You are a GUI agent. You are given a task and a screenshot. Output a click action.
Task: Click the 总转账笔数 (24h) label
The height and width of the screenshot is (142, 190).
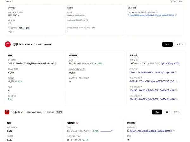point(77,69)
